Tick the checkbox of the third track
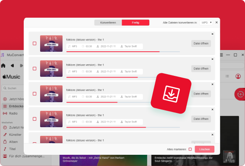245x166 pixels. (35, 94)
